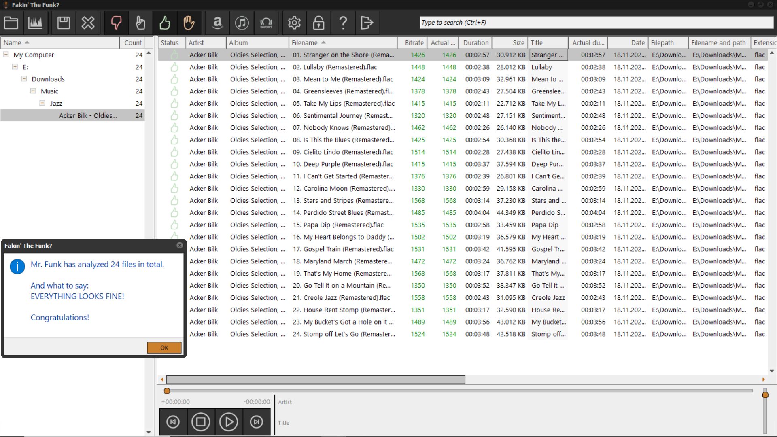This screenshot has height=437, width=777.
Task: Open help with the question mark icon
Action: tap(343, 23)
